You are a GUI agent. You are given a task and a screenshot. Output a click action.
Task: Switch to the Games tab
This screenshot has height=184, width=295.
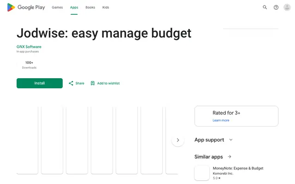click(57, 7)
